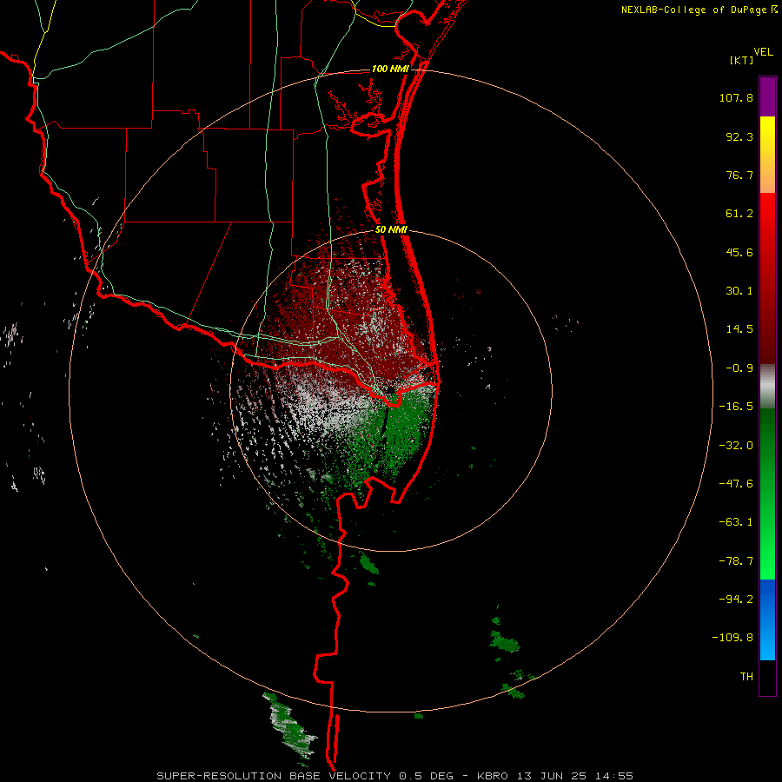Viewport: 782px width, 782px height.
Task: Click the VEL legend title
Action: click(763, 52)
